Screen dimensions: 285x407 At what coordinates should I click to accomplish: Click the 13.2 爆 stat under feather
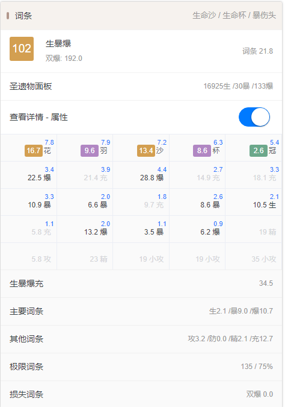pyautogui.click(x=96, y=232)
